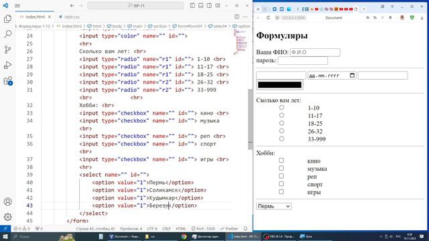Open the Manage gear in activity bar
This screenshot has width=429, height=241.
point(7,217)
